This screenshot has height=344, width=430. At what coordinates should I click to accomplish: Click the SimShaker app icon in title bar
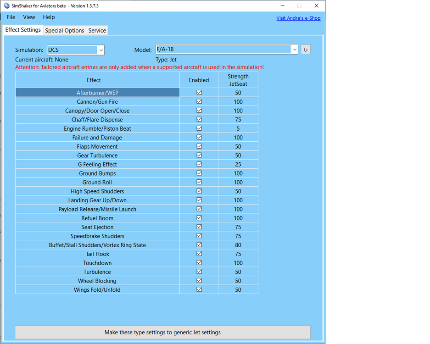pyautogui.click(x=6, y=6)
